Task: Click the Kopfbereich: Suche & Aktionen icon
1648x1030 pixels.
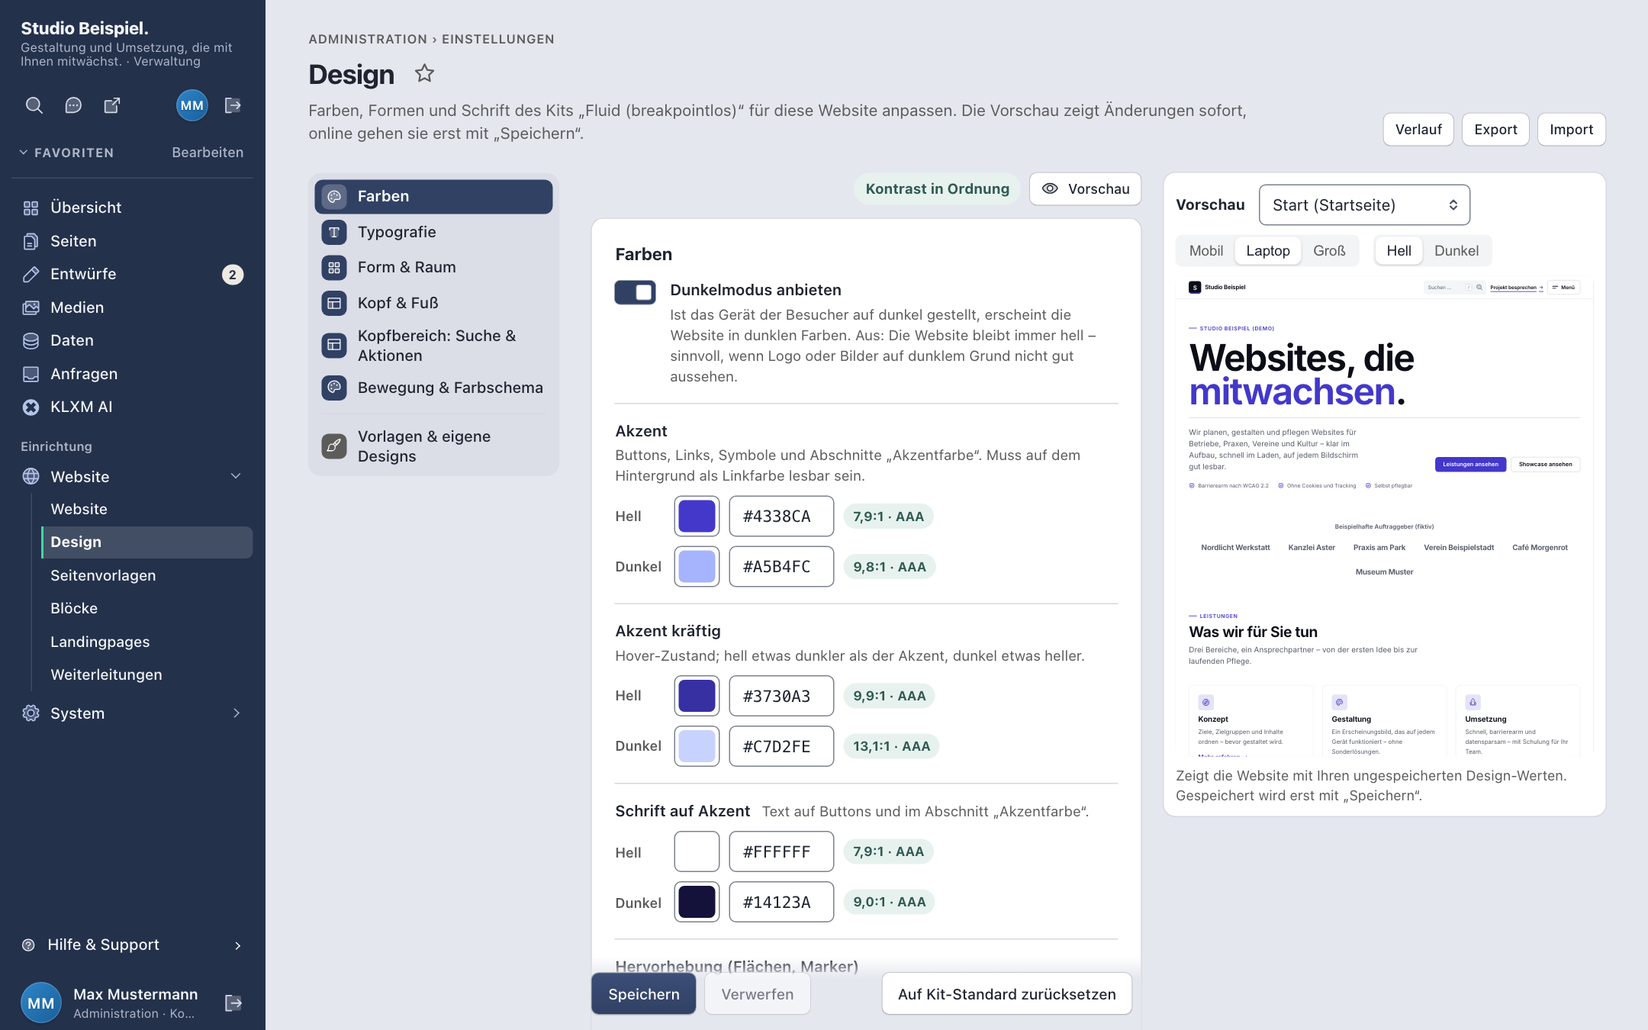Action: pyautogui.click(x=334, y=346)
